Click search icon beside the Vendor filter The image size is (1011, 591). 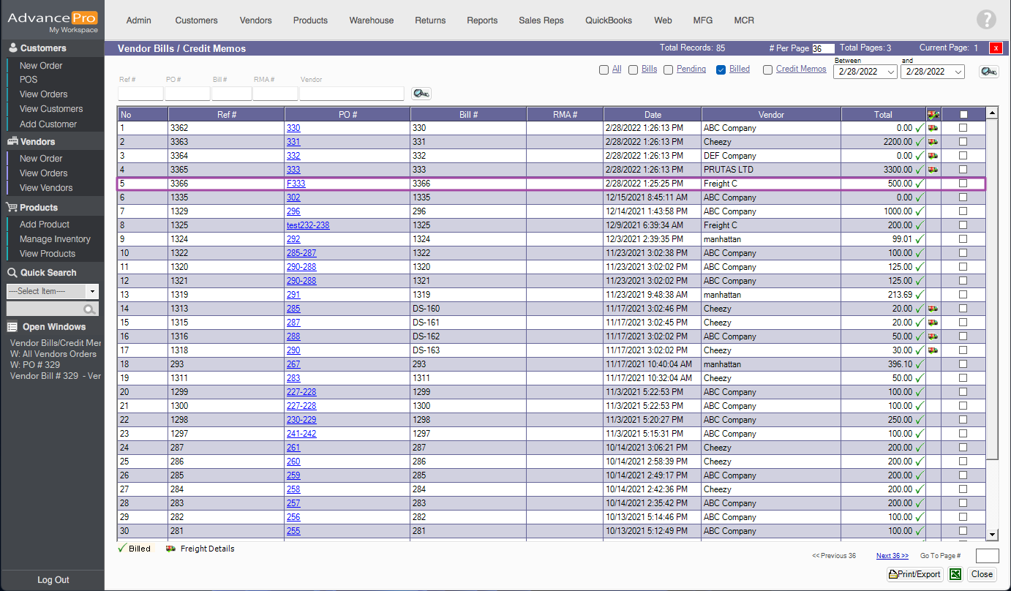coord(421,93)
